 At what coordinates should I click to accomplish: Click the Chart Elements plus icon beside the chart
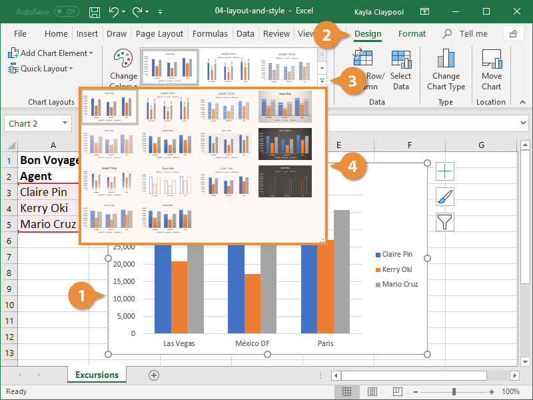pos(444,171)
